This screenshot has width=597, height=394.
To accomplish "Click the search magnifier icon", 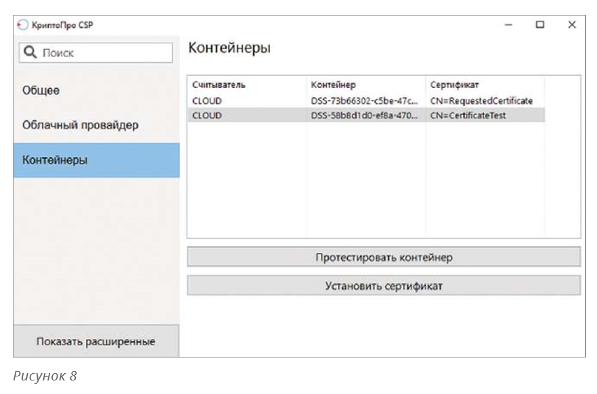I will tap(30, 53).
